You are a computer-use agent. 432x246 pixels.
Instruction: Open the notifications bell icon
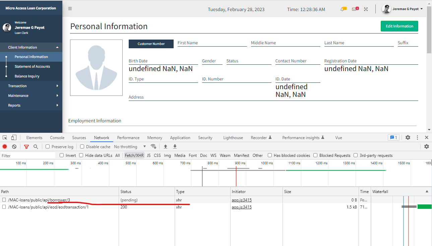pyautogui.click(x=343, y=9)
